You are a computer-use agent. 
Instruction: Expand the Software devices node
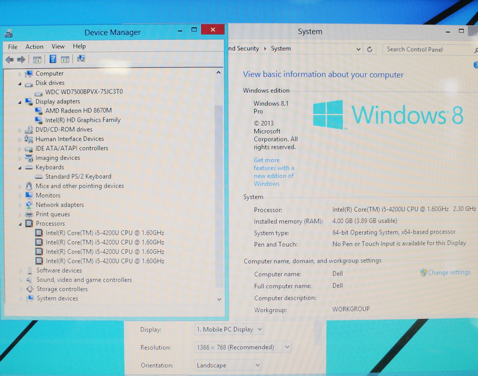21,271
